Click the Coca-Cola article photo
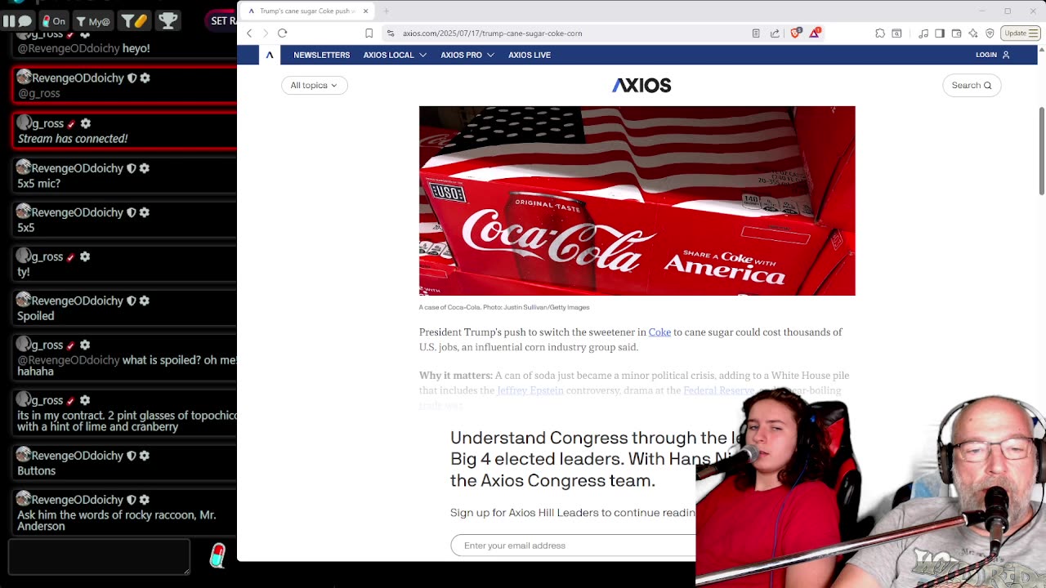The height and width of the screenshot is (588, 1046). click(637, 201)
